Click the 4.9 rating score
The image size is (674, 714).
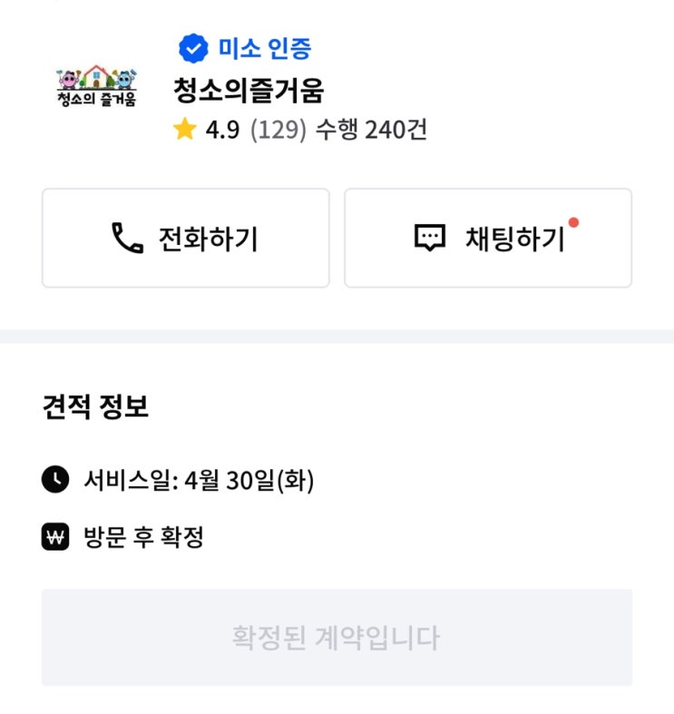tap(222, 130)
